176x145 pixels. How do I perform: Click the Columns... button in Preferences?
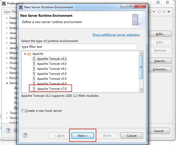point(160,69)
